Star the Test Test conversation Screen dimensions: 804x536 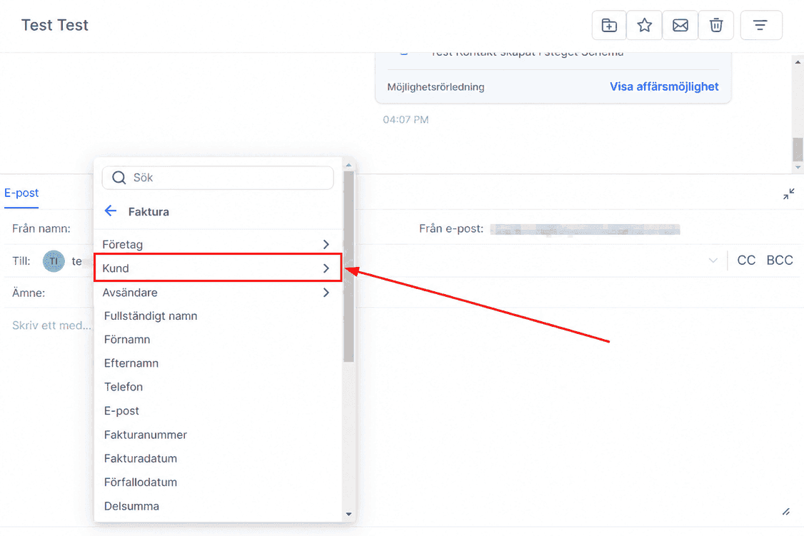click(x=644, y=25)
